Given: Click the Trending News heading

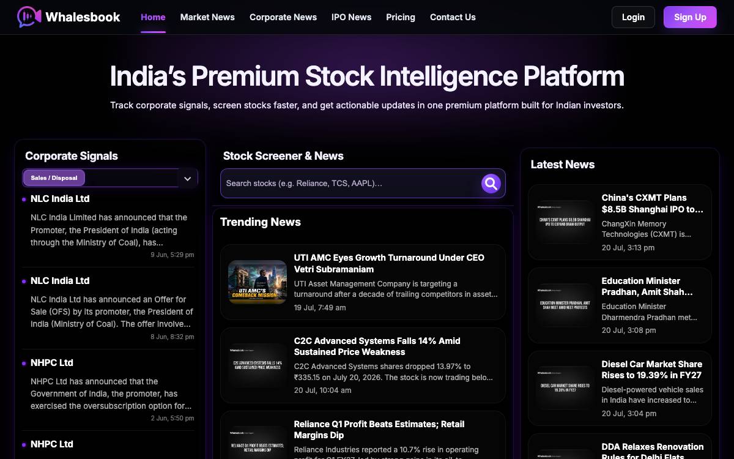Looking at the screenshot, I should [x=261, y=222].
